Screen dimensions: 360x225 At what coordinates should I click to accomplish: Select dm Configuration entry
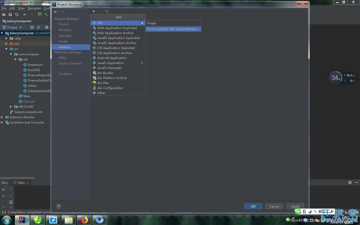118,88
